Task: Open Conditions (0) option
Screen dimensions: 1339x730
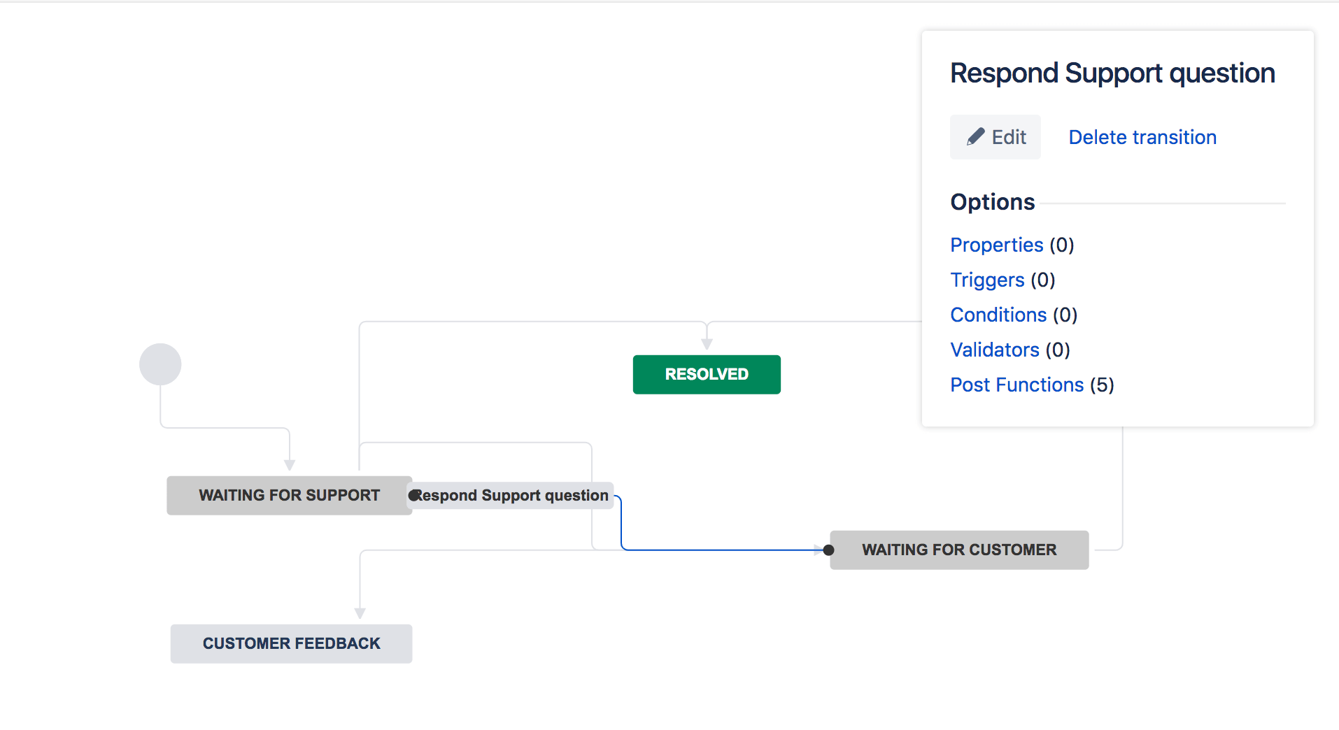Action: pyautogui.click(x=1014, y=315)
